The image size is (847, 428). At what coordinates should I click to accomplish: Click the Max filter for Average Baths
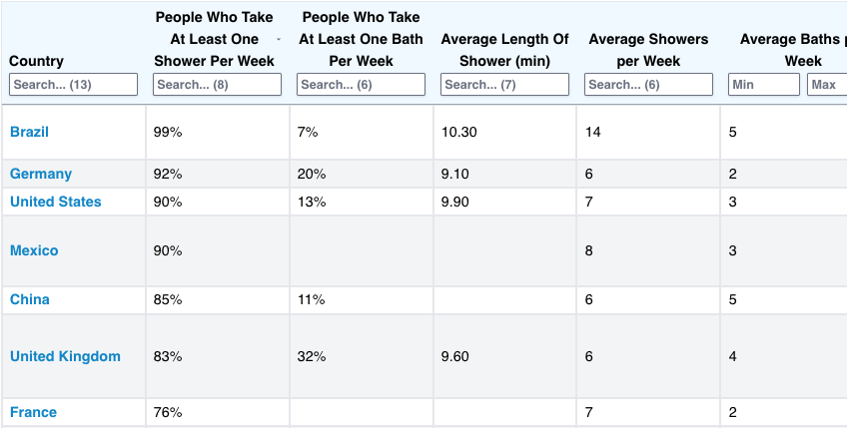pos(828,85)
